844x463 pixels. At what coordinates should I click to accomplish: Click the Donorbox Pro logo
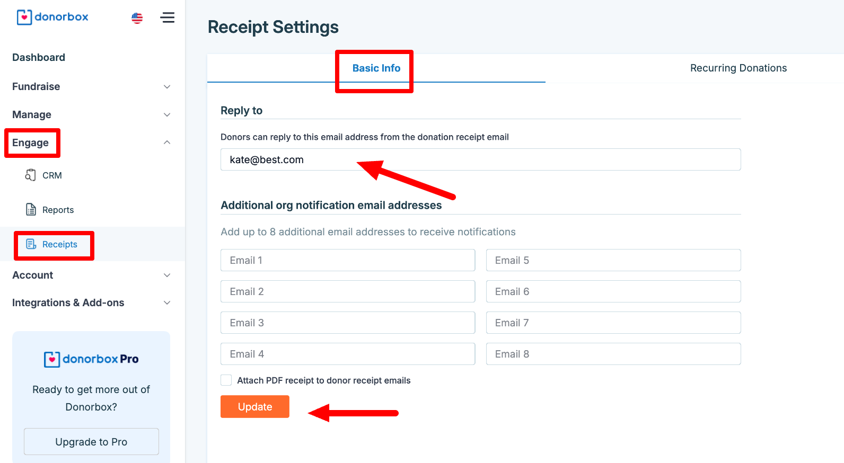(x=91, y=359)
